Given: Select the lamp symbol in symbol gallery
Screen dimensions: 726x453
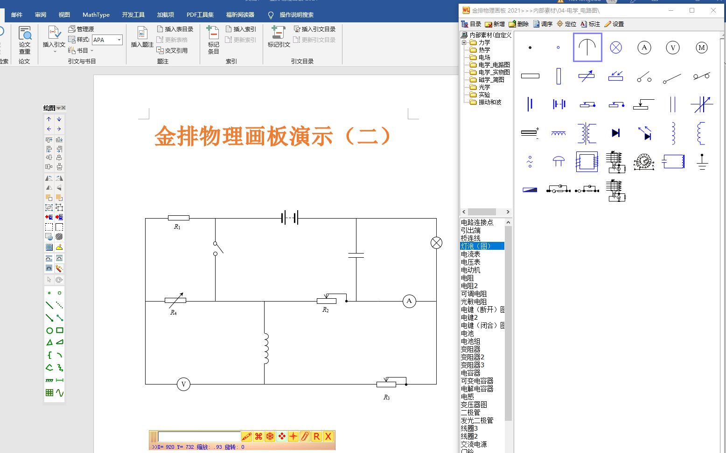Looking at the screenshot, I should pyautogui.click(x=616, y=47).
